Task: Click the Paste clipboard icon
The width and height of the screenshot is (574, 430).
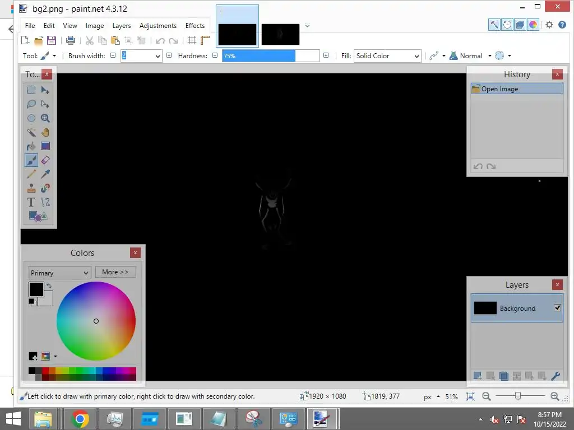Action: [115, 40]
